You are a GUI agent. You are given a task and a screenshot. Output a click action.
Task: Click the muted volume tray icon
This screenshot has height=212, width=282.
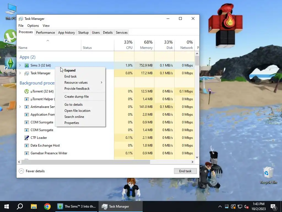[x=246, y=206]
